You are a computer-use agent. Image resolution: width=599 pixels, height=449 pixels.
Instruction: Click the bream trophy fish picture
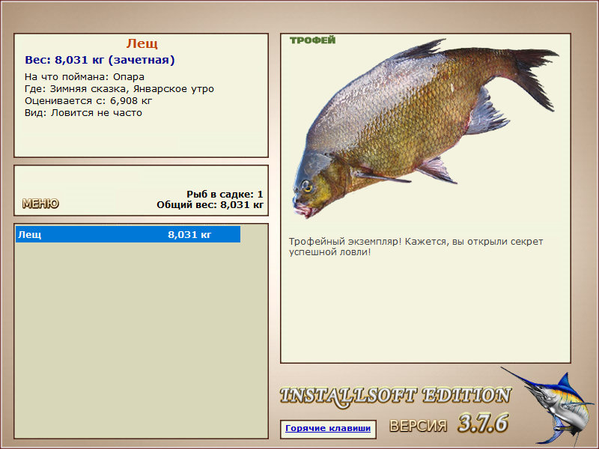(x=419, y=127)
